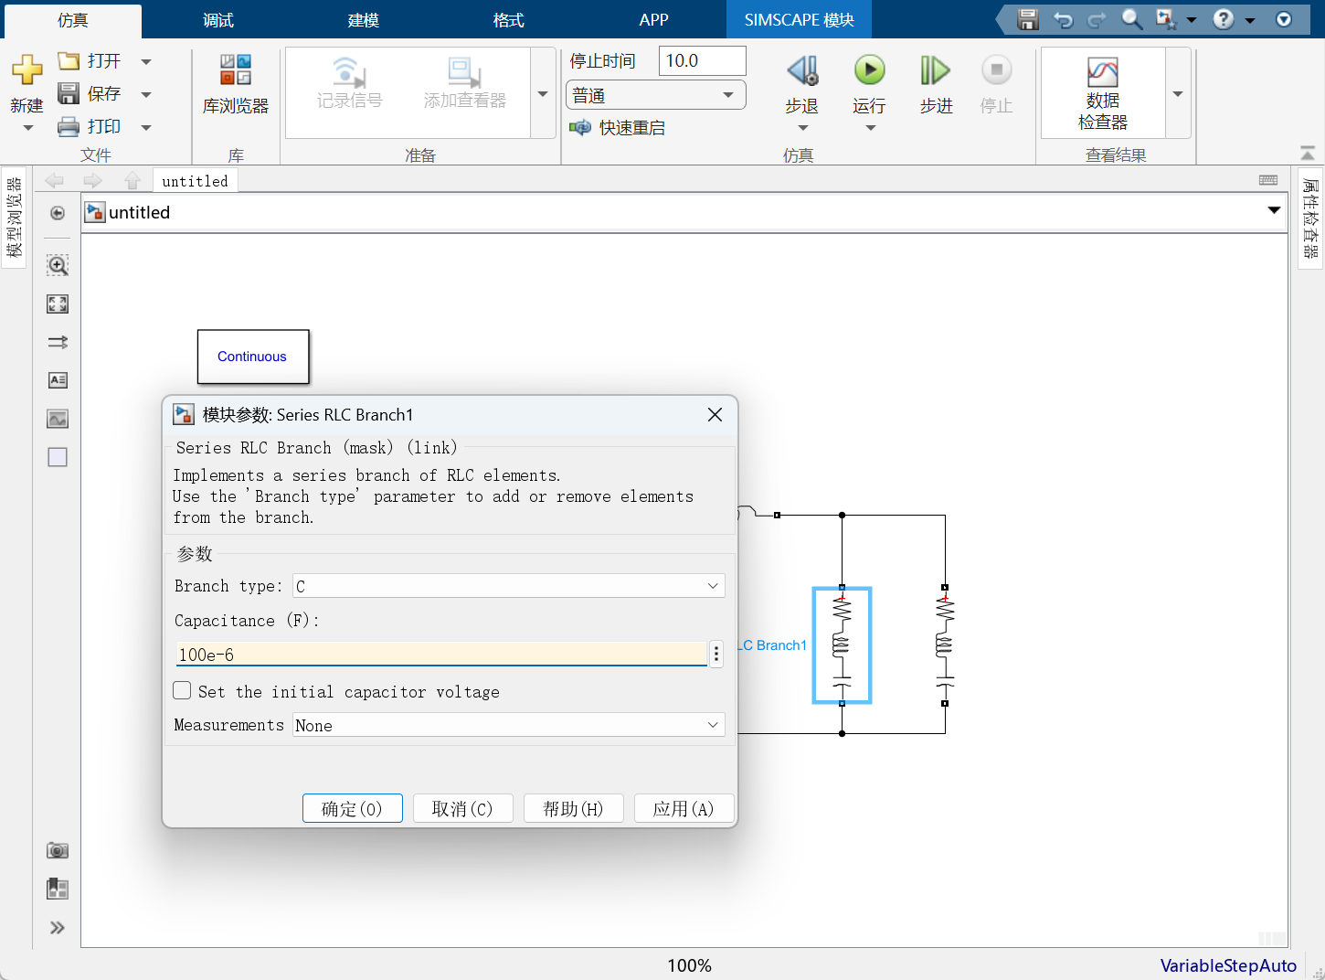This screenshot has width=1325, height=980.
Task: Toggle sample time arrows icon in palette
Action: (x=58, y=342)
